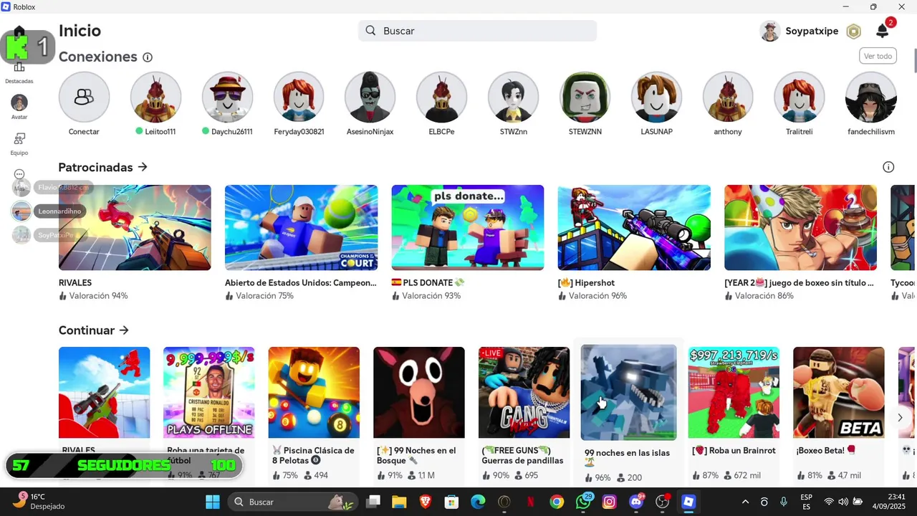Open Discord from the taskbar
This screenshot has height=516, width=917.
tap(636, 502)
